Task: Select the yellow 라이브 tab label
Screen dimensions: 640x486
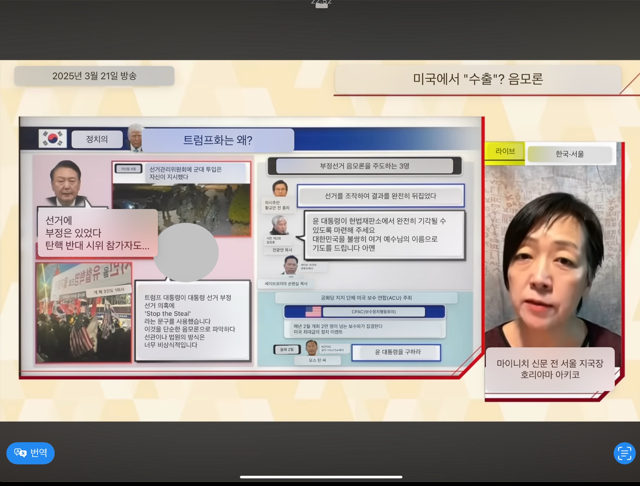Action: click(x=505, y=151)
